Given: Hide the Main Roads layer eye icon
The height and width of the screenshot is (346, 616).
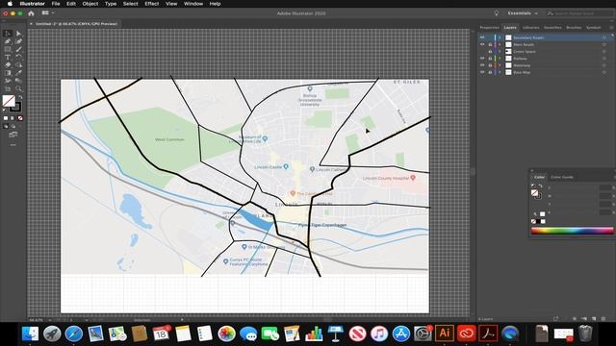Looking at the screenshot, I should pos(482,45).
